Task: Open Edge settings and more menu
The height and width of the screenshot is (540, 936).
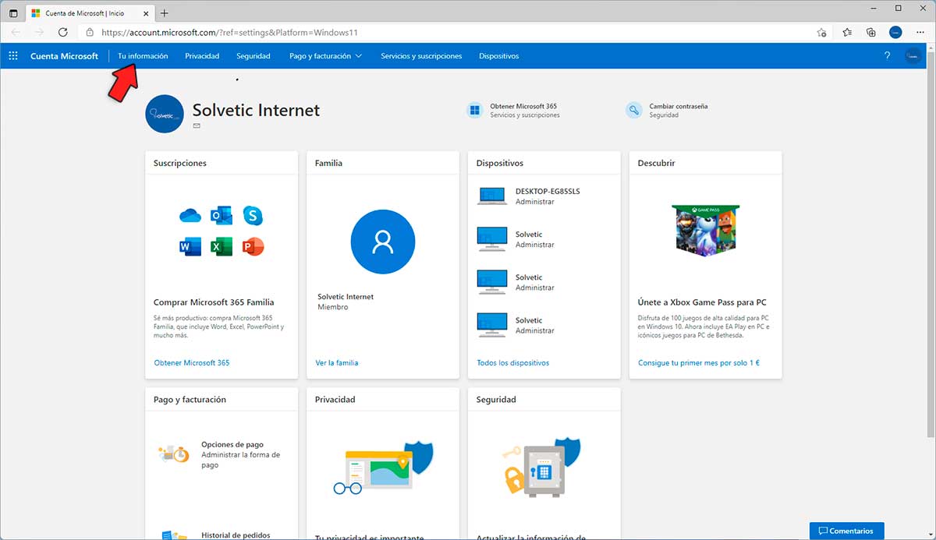Action: (x=920, y=33)
